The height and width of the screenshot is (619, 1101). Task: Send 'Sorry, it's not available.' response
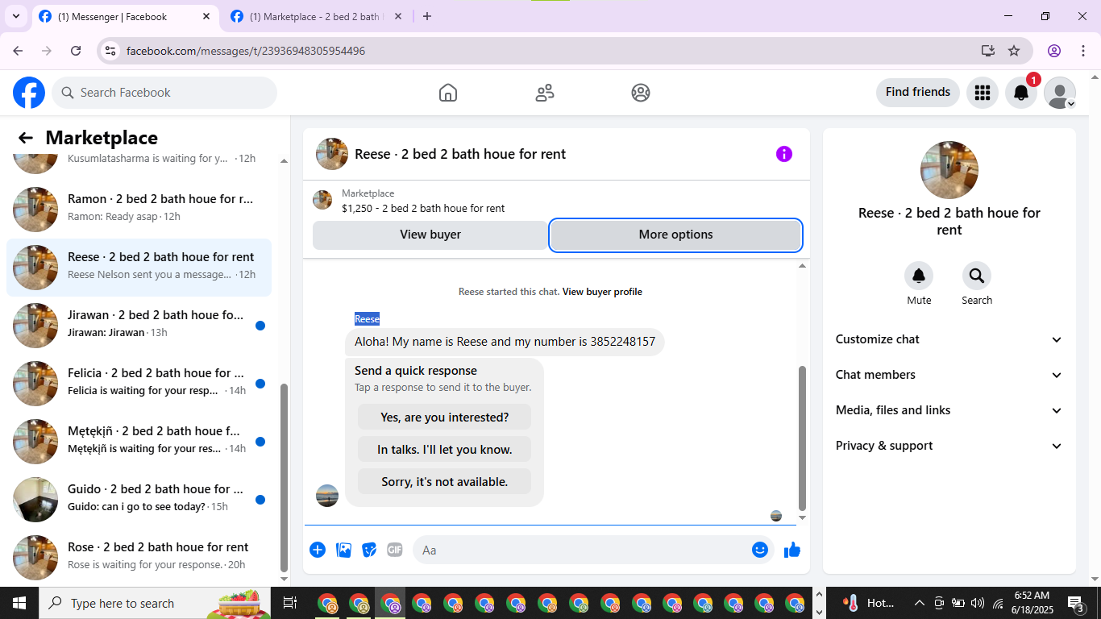444,481
